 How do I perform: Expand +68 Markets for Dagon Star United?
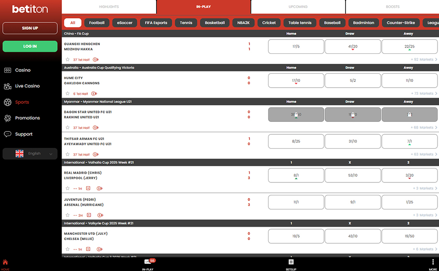coord(424,128)
